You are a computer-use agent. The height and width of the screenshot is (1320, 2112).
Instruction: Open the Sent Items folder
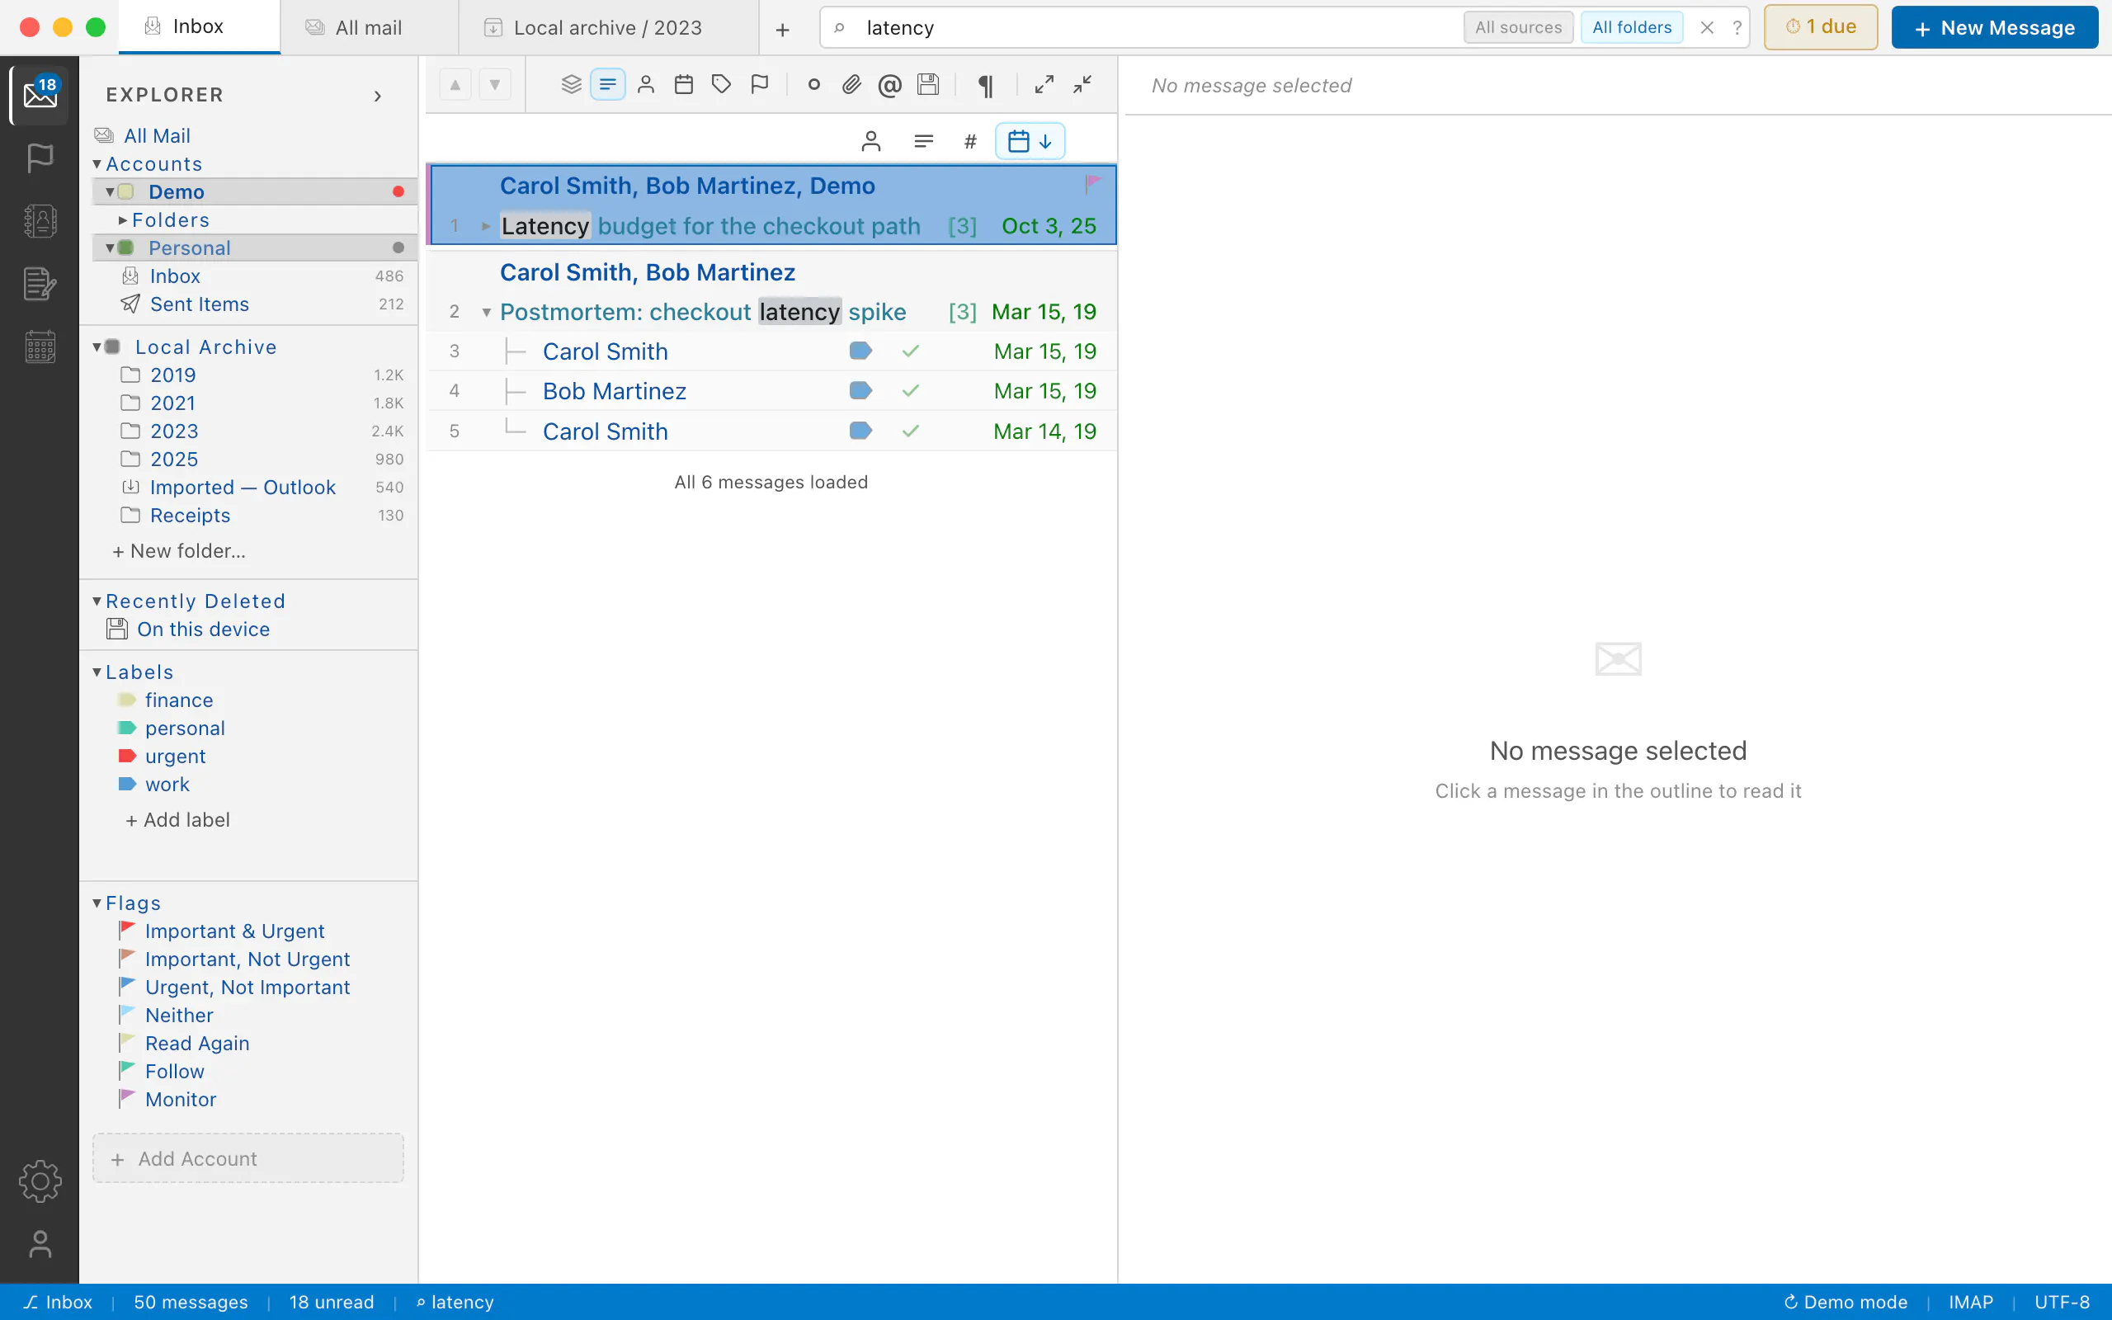click(255, 304)
